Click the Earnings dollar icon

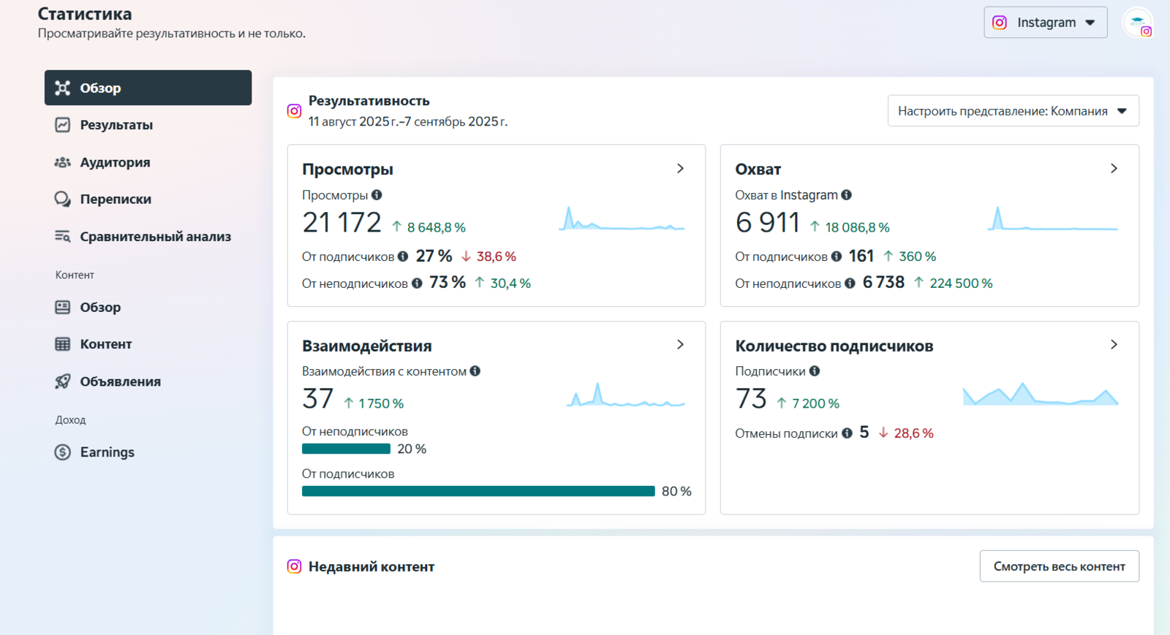click(x=63, y=452)
